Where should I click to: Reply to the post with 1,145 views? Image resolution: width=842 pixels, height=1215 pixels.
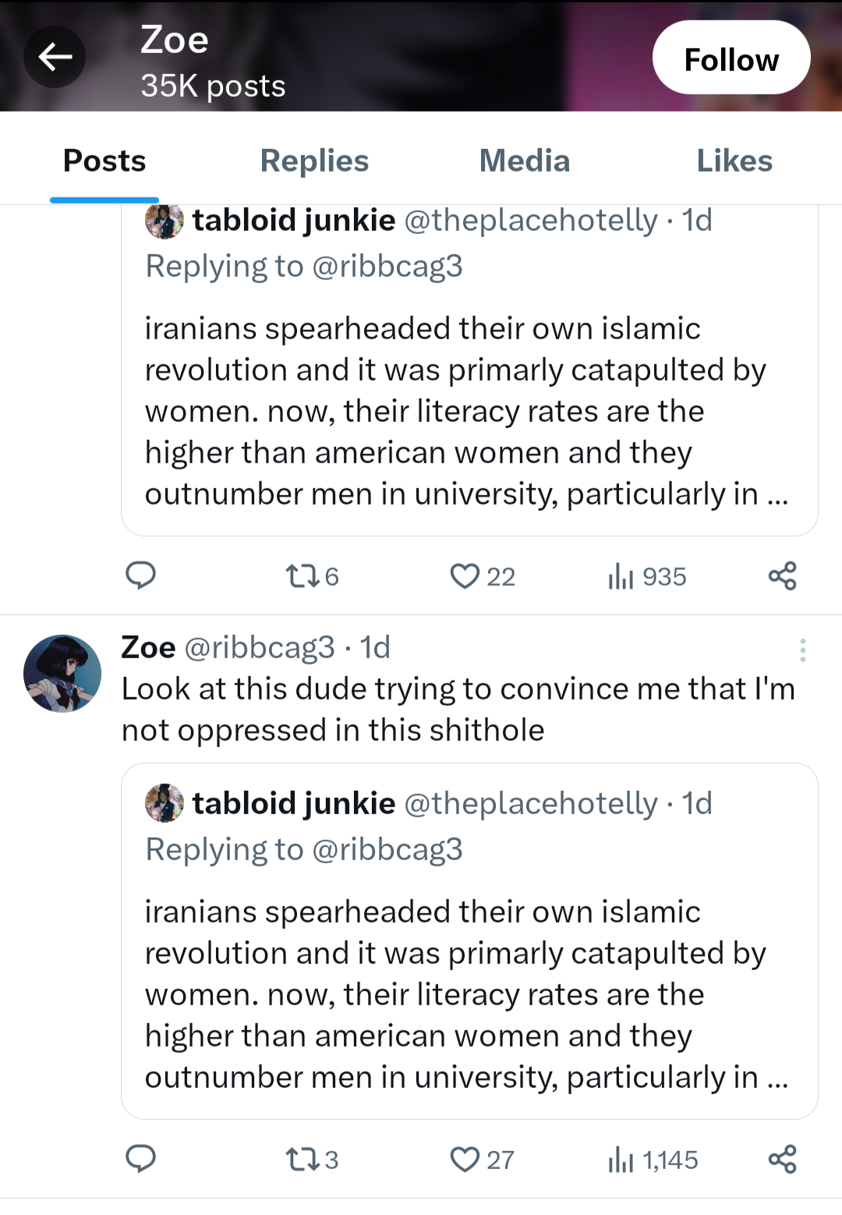pos(141,1159)
